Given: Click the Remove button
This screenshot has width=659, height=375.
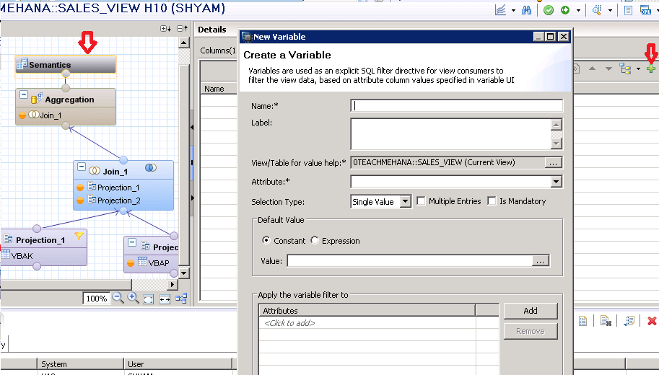Looking at the screenshot, I should point(531,331).
